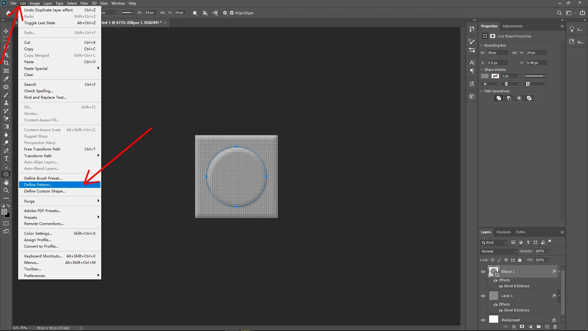Screen dimensions: 588x331
Task: Select the Eyedropper tool
Action: click(x=6, y=79)
